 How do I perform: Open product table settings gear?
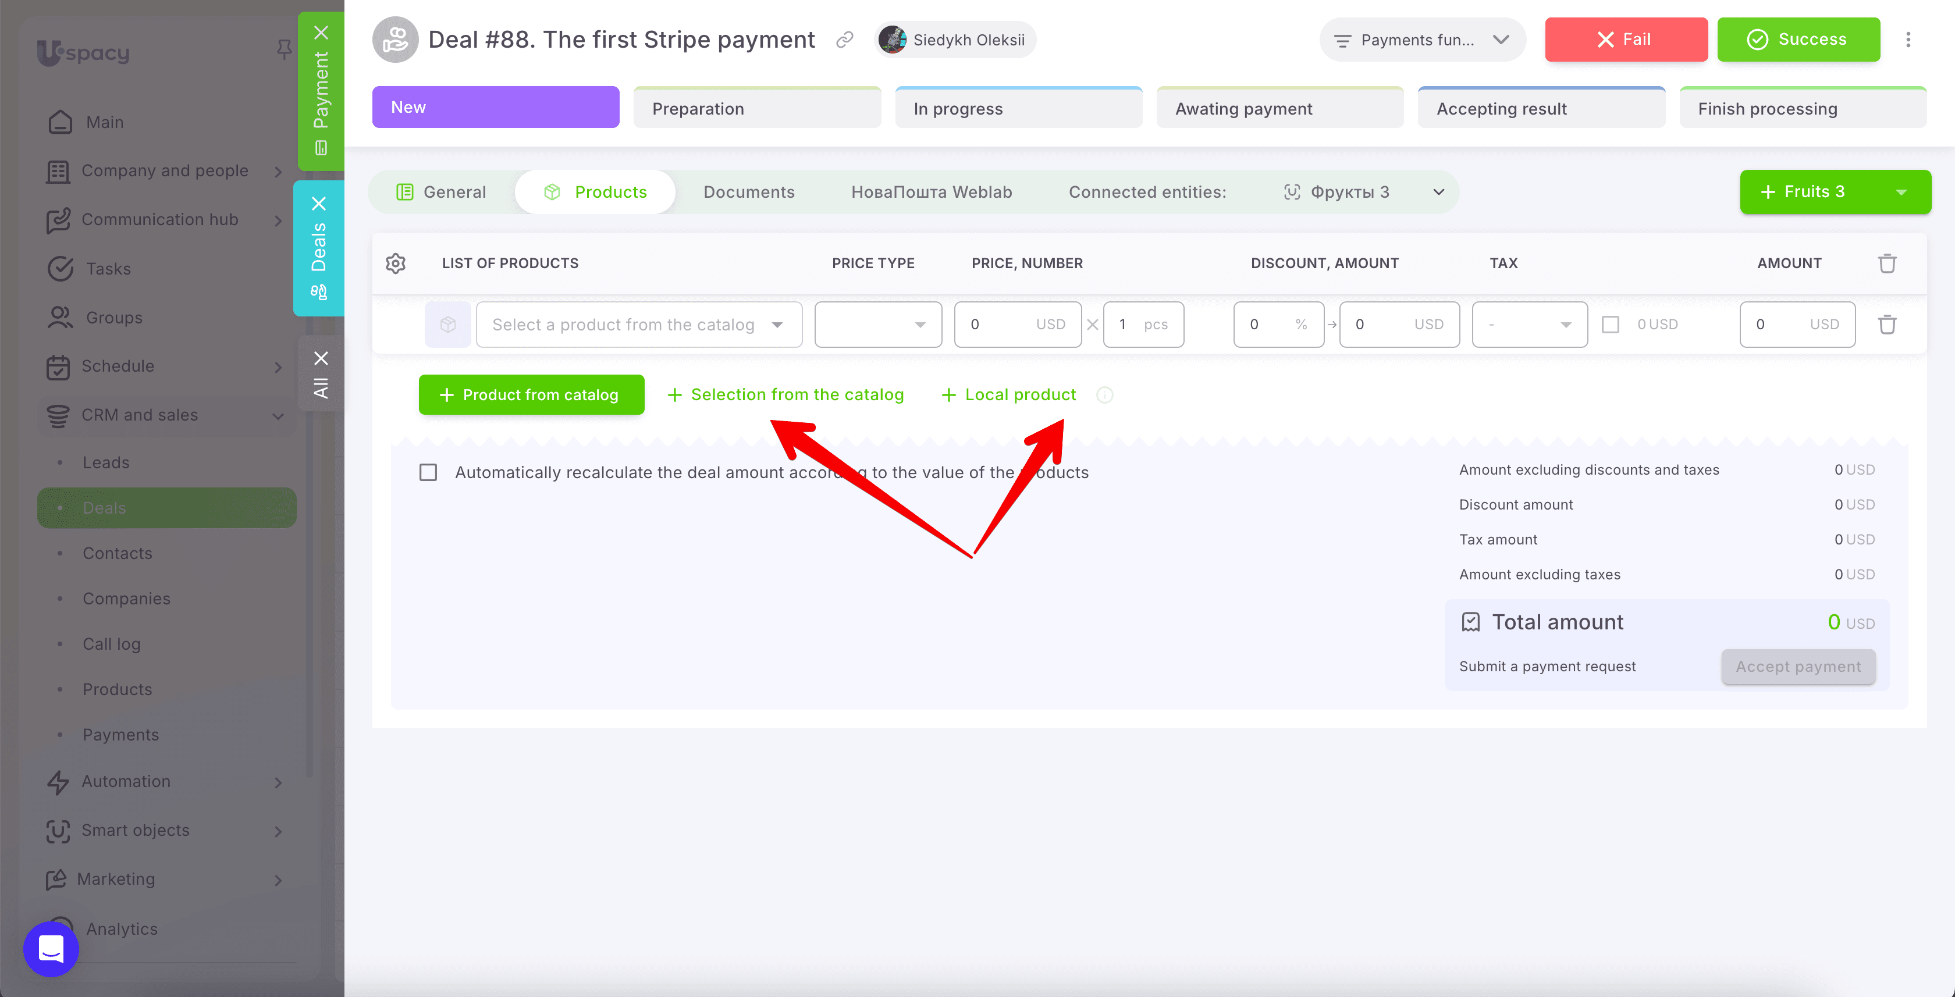pyautogui.click(x=396, y=264)
